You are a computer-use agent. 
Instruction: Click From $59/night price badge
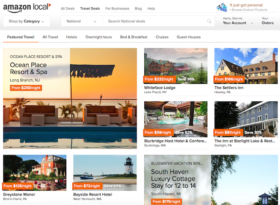click(x=158, y=132)
